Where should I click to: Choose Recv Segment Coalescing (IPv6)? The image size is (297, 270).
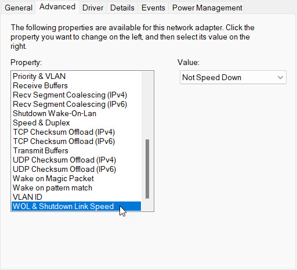tap(77, 104)
